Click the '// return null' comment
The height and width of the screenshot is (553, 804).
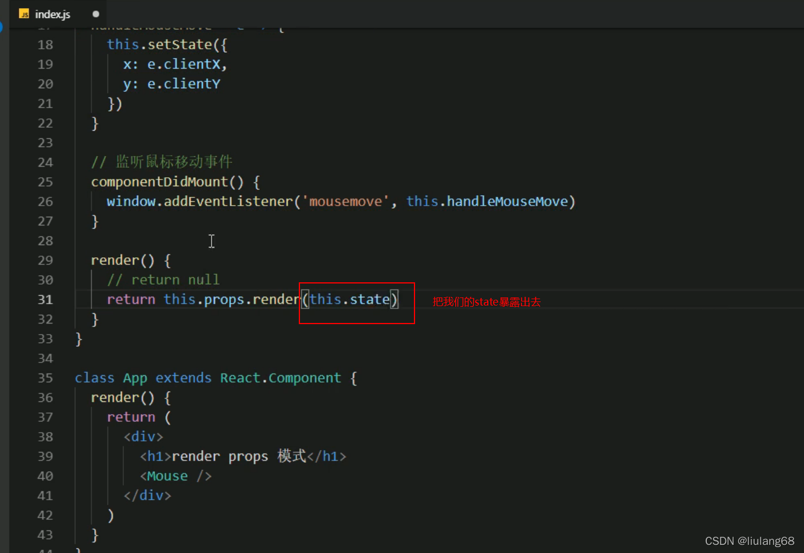click(163, 280)
